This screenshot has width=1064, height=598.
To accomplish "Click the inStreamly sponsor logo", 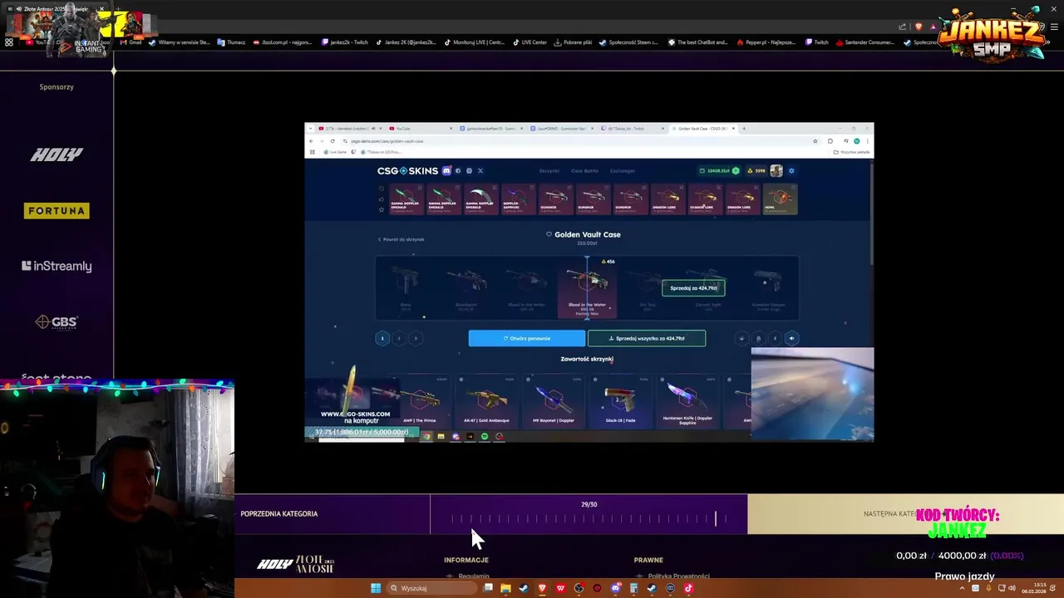I will click(57, 266).
